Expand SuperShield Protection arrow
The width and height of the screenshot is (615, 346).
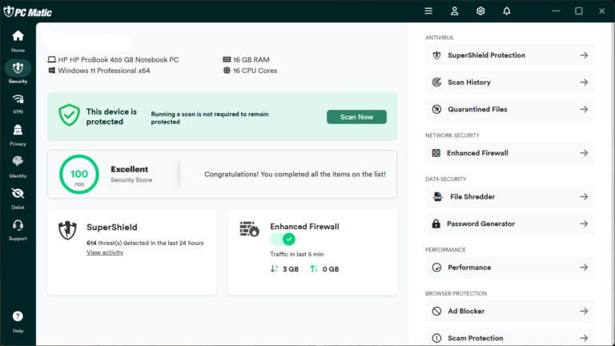(584, 55)
